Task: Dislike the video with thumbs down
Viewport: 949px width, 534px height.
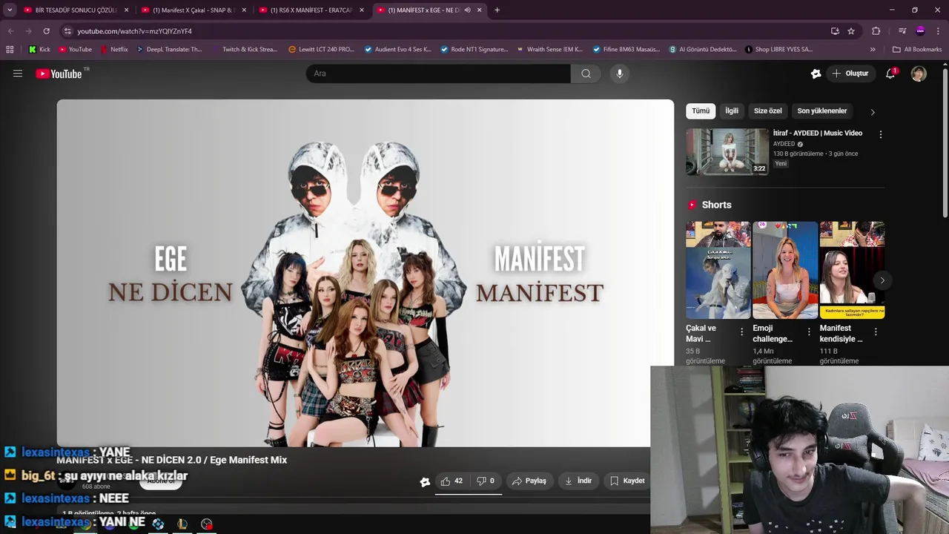Action: (486, 481)
